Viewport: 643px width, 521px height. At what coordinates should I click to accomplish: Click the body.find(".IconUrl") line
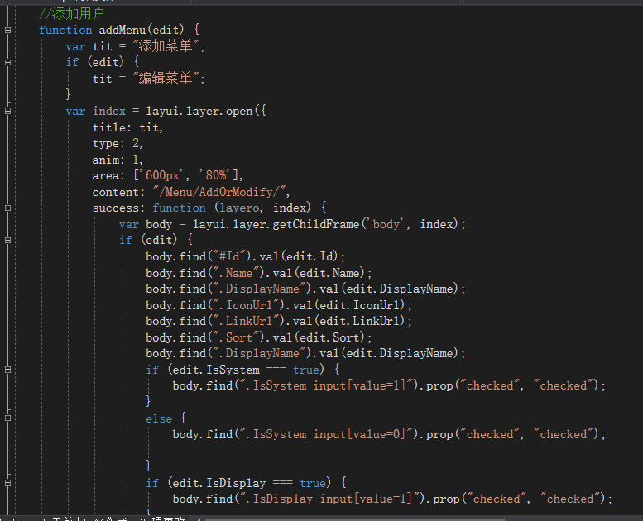coord(279,305)
